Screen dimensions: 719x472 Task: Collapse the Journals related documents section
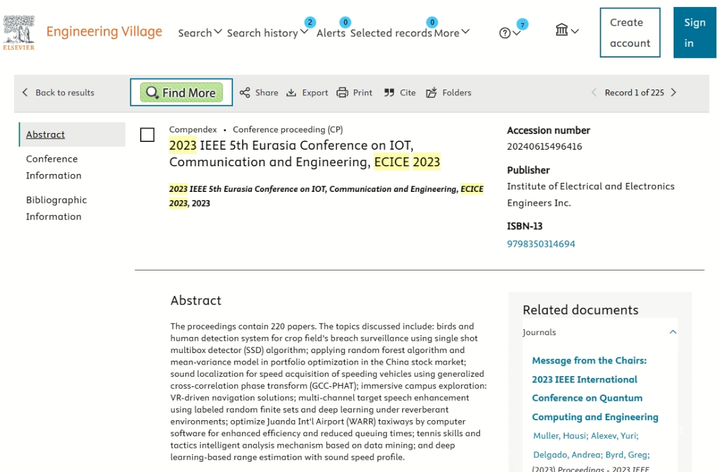click(x=673, y=332)
